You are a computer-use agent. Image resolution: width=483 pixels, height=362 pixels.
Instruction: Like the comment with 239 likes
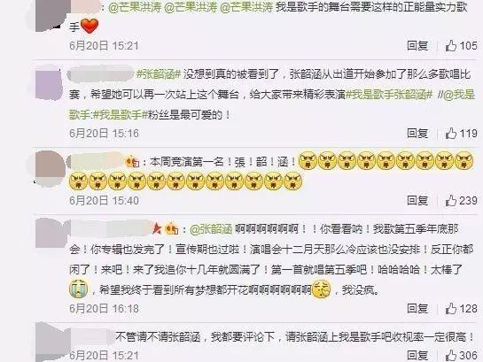(x=451, y=201)
